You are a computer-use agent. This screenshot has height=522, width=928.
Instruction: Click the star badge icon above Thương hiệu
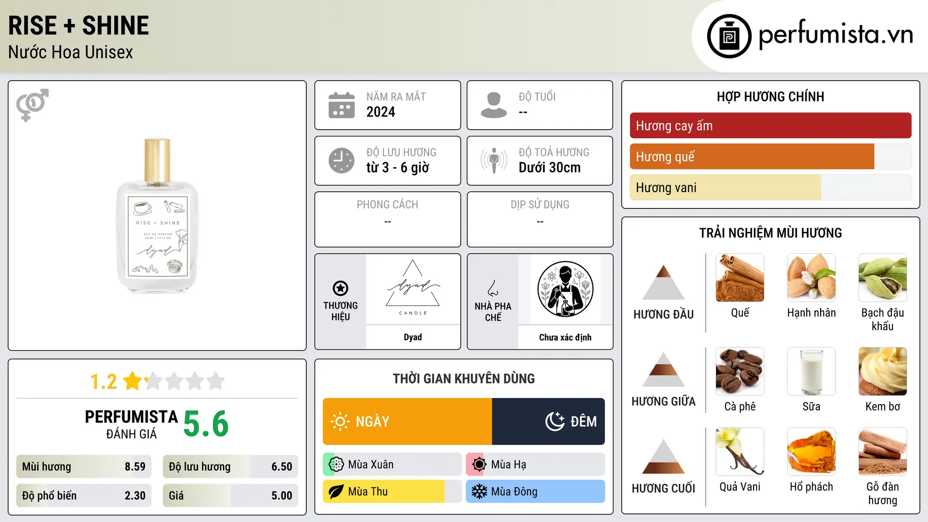(340, 288)
